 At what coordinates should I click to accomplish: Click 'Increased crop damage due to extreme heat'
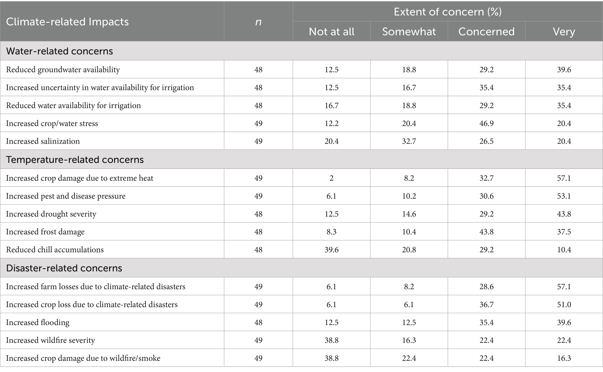pos(80,178)
